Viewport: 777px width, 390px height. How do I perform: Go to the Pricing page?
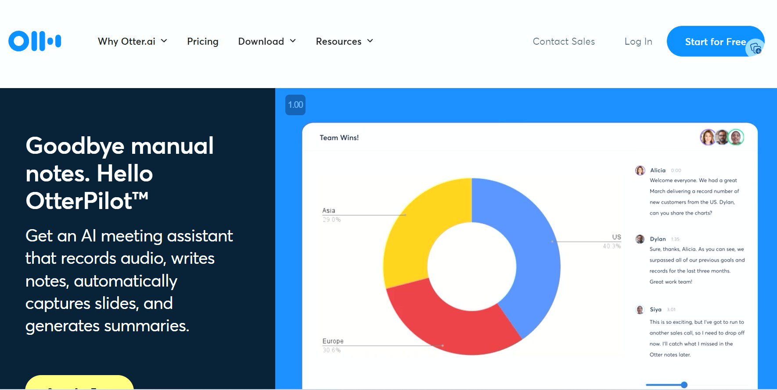[x=203, y=41]
